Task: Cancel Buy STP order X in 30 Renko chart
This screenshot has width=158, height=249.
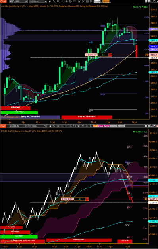Action: pos(146,199)
